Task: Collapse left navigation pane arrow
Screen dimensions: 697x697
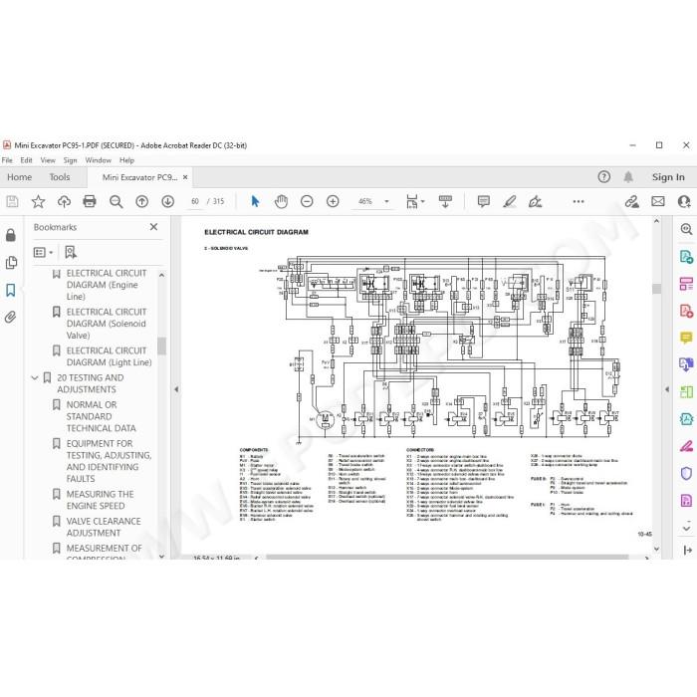Action: point(176,389)
